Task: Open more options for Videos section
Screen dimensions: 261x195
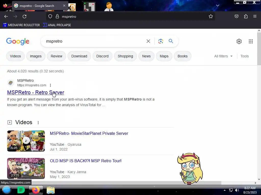Action: [x=38, y=123]
